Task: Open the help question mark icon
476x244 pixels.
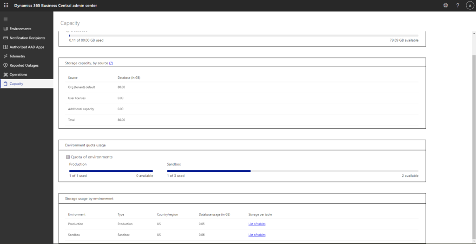Action: point(457,6)
